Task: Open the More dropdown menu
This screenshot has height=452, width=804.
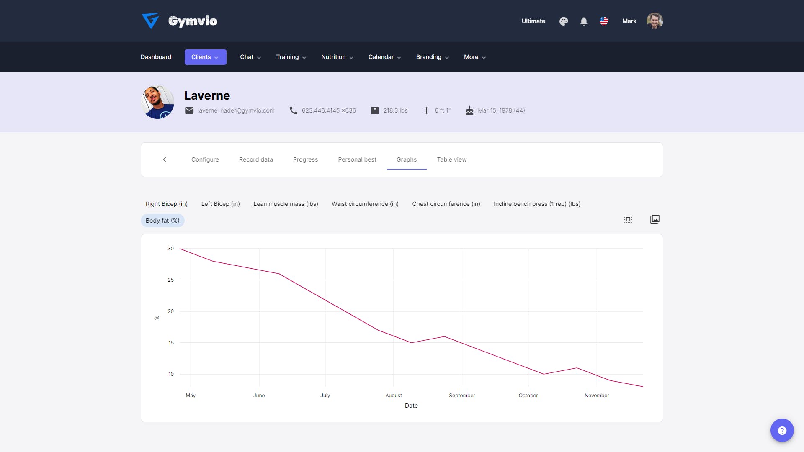Action: tap(475, 57)
